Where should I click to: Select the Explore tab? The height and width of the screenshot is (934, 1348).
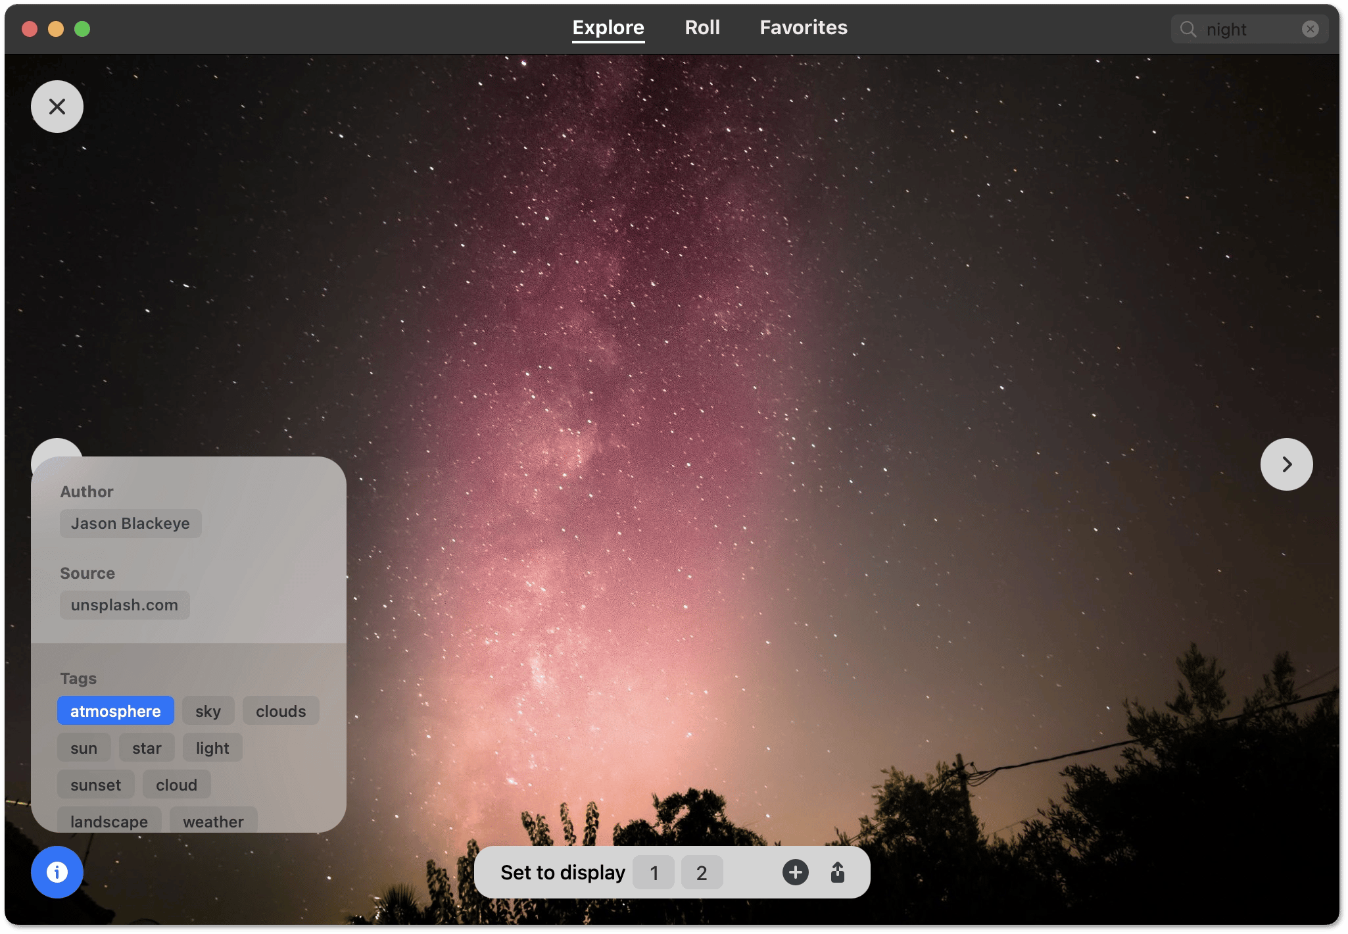(608, 28)
